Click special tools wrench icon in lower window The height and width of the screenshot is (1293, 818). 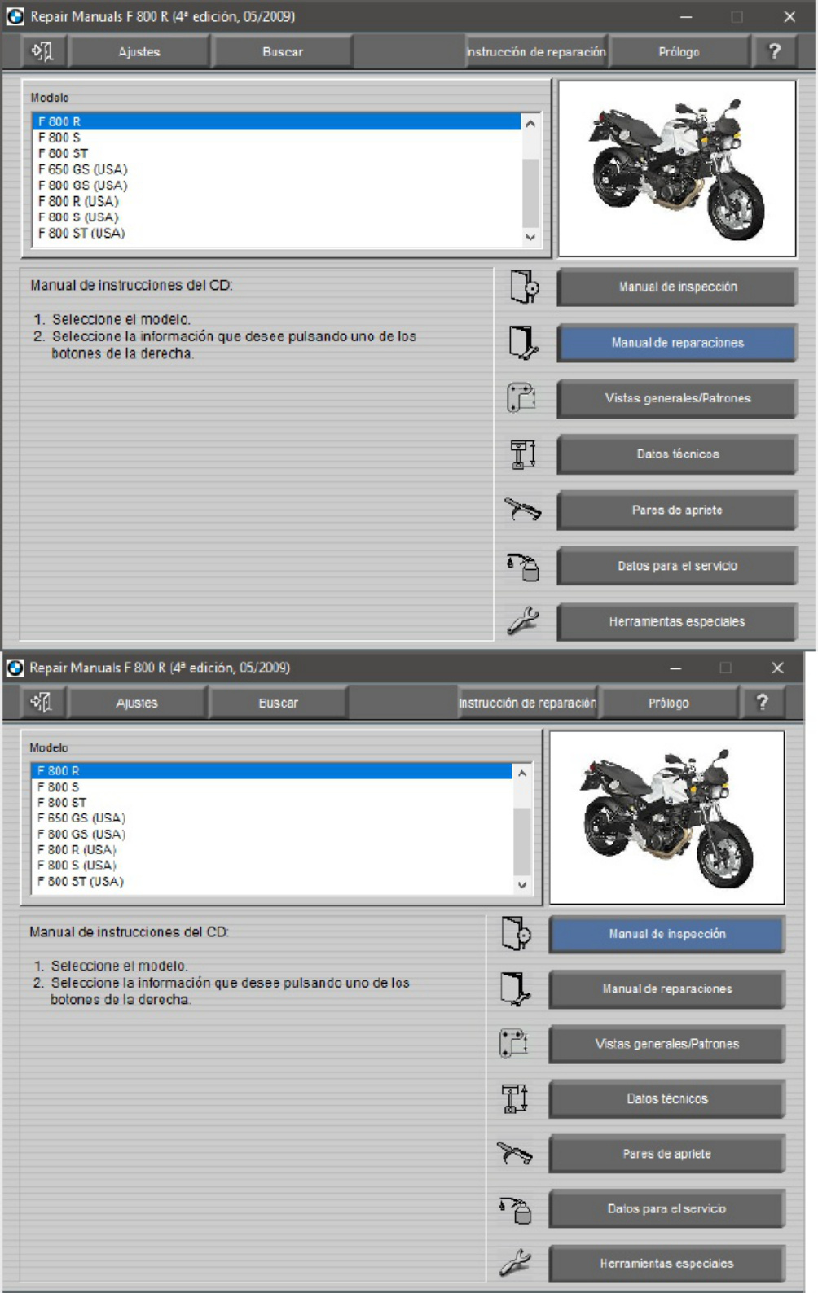coord(515,1263)
